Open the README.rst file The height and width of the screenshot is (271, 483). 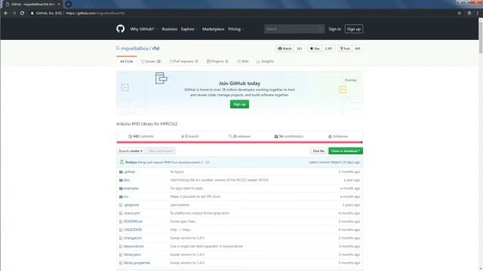point(133,221)
